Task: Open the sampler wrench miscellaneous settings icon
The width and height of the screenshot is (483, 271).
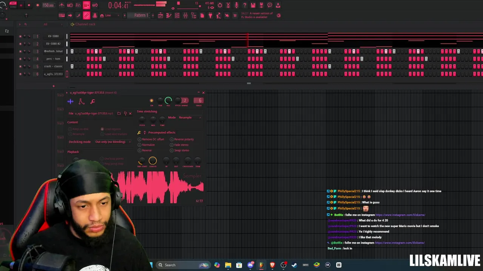Action: [92, 101]
